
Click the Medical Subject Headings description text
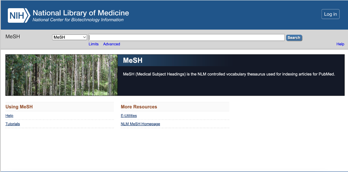pyautogui.click(x=229, y=74)
